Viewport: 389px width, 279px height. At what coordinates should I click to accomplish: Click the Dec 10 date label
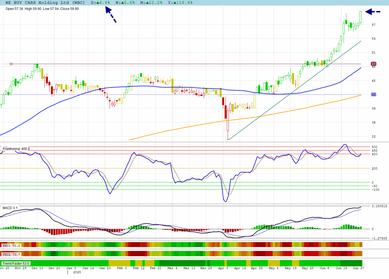(x=38, y=268)
